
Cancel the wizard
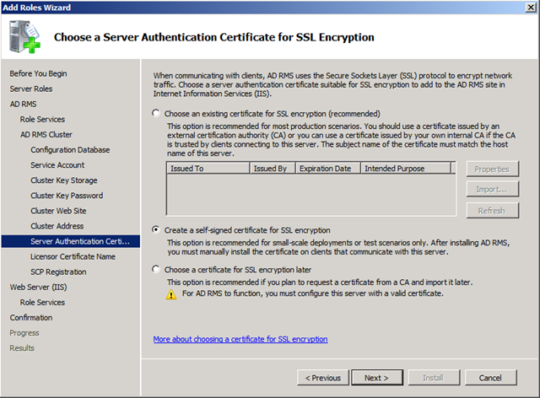tap(490, 378)
